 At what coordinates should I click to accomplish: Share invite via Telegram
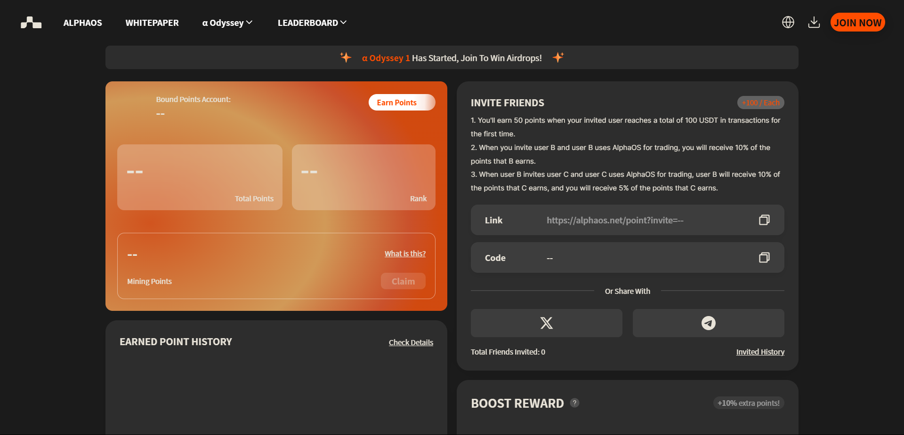[x=708, y=323]
